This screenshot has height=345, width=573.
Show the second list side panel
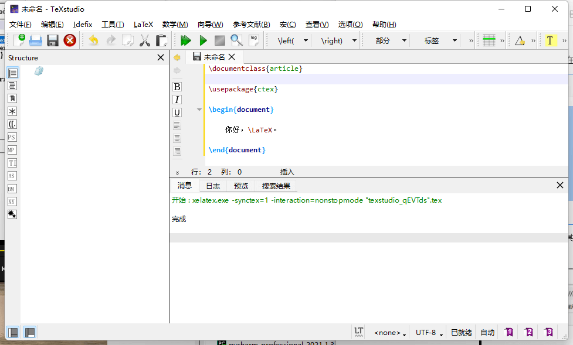(12, 86)
